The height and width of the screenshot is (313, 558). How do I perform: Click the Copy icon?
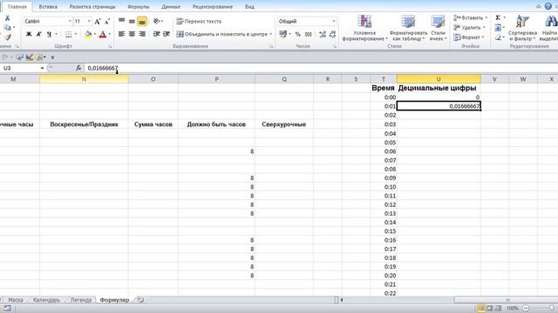pyautogui.click(x=7, y=27)
